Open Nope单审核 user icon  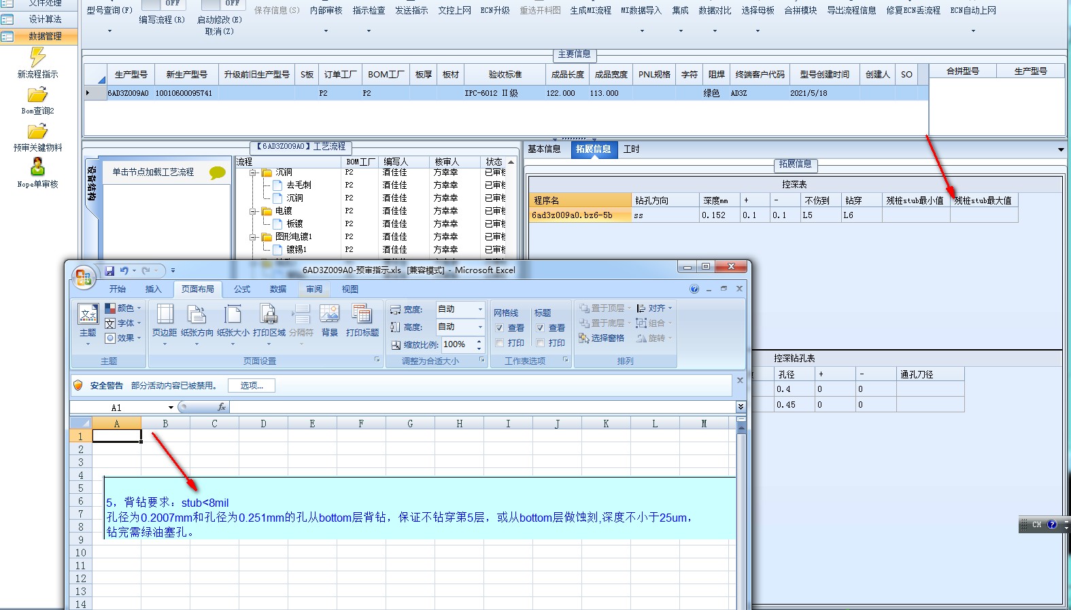coord(37,166)
